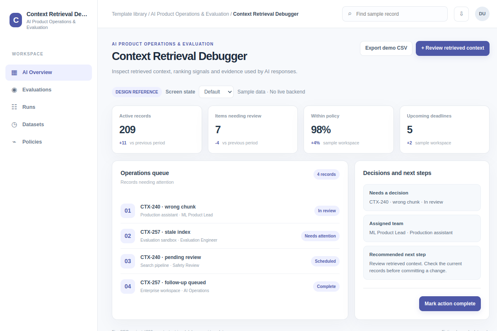
Task: Click the Datasets clock icon
Action: pyautogui.click(x=14, y=125)
